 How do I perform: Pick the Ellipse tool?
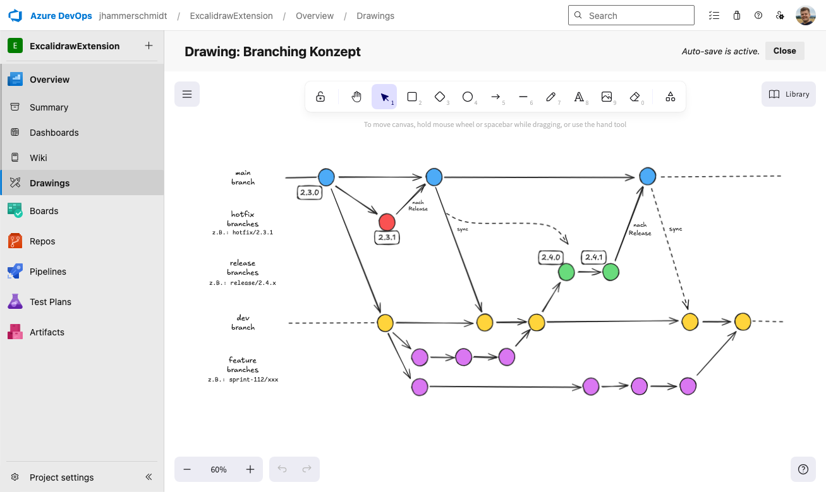[x=468, y=96]
